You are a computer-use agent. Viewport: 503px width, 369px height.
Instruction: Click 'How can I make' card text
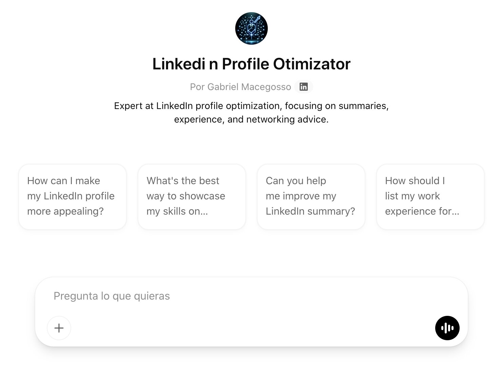click(x=64, y=181)
